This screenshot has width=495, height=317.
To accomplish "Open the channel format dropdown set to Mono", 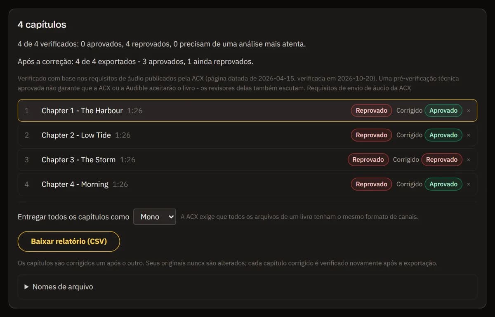I will tap(155, 217).
